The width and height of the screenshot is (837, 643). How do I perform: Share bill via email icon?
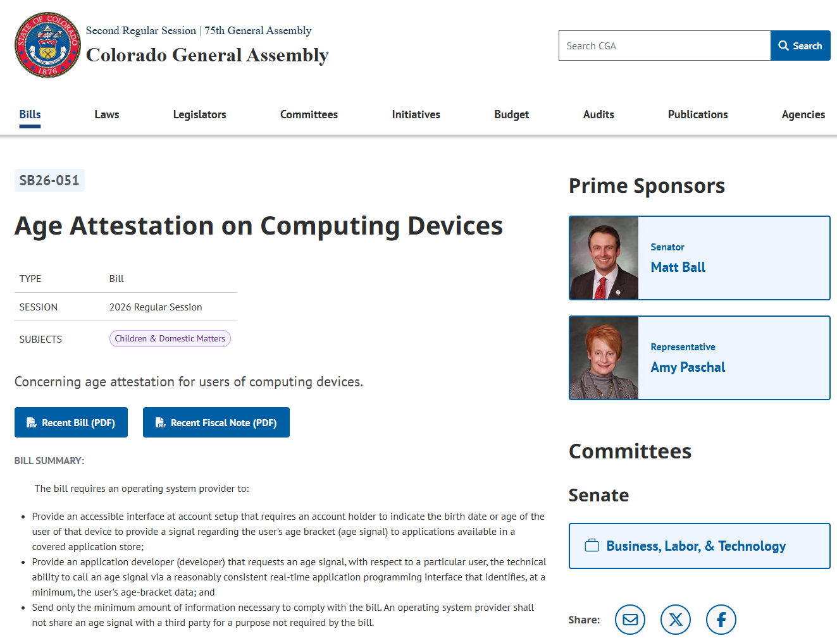[630, 620]
